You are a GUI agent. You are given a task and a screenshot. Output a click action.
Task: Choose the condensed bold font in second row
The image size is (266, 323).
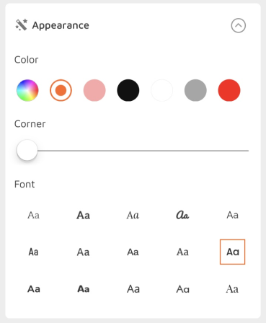(33, 252)
